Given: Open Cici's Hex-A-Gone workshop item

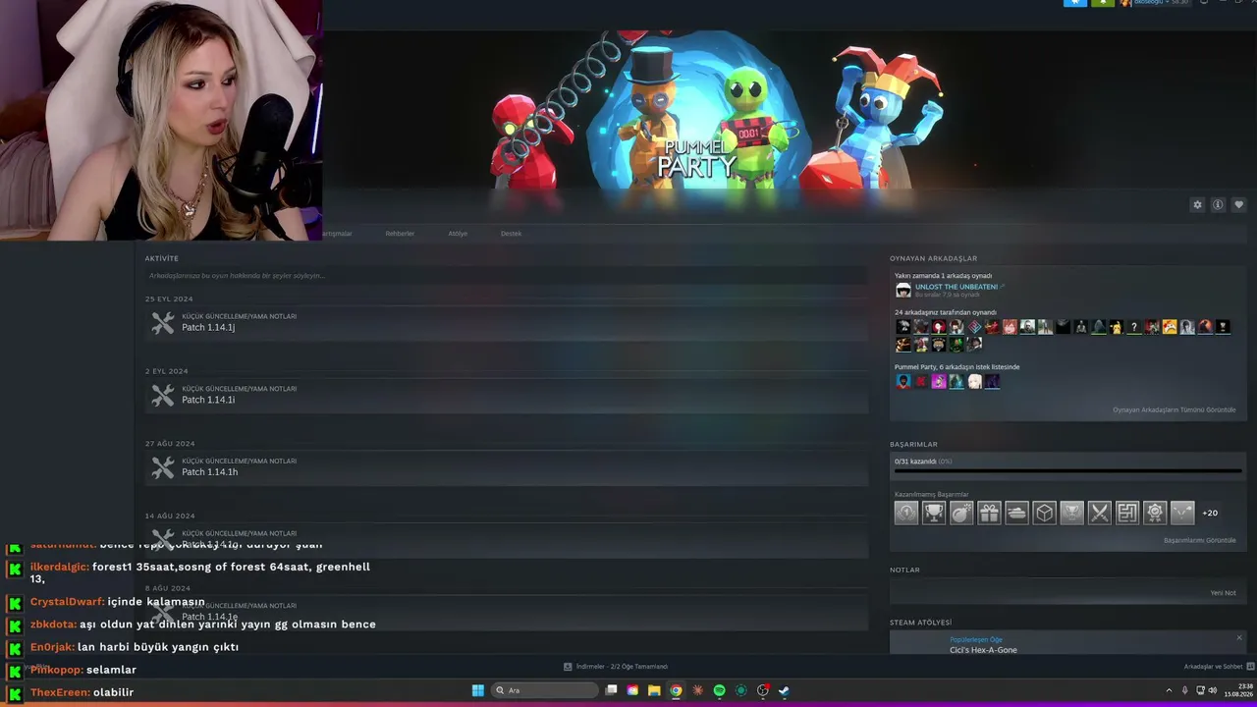Looking at the screenshot, I should 983,650.
